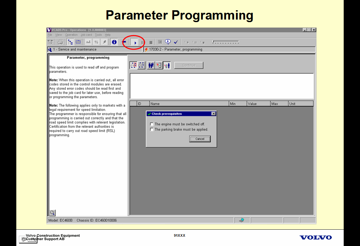The height and width of the screenshot is (246, 360).
Task: Click the ID column header
Action: click(143, 104)
